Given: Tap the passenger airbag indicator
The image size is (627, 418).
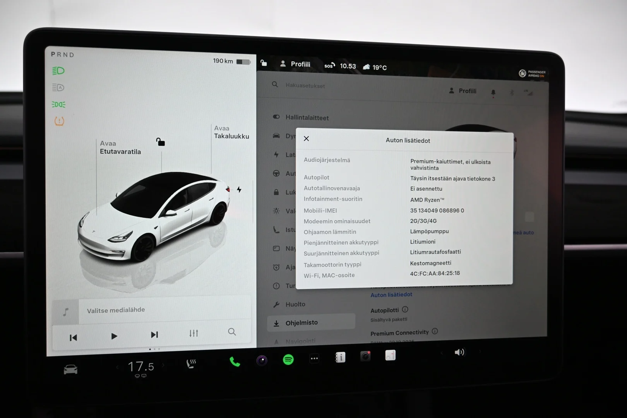Looking at the screenshot, I should (x=532, y=74).
